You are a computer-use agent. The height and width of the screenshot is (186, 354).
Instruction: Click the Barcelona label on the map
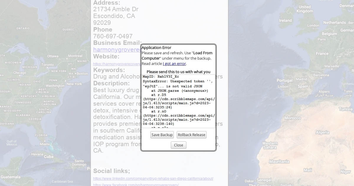coord(321,75)
